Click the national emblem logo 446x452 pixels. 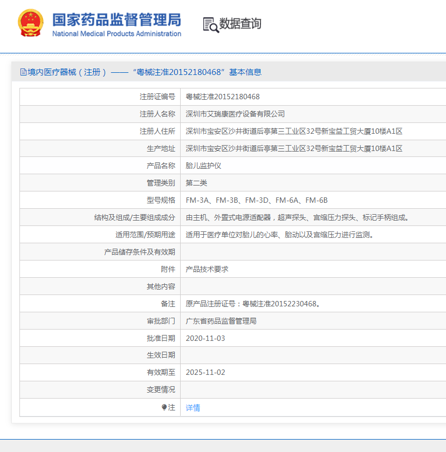tap(31, 23)
